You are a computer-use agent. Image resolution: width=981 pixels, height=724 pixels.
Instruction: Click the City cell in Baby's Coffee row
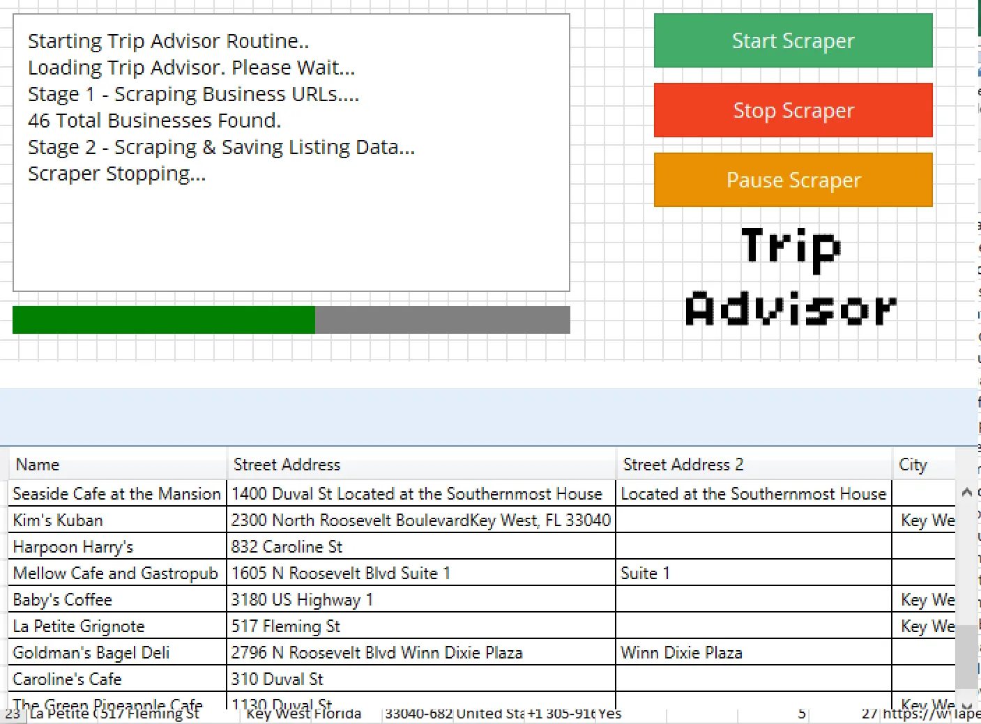[x=924, y=599]
